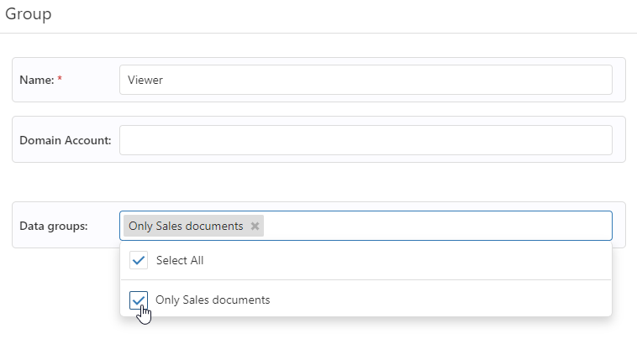
Task: Uncheck the Only Sales documents checkbox
Action: [x=139, y=300]
